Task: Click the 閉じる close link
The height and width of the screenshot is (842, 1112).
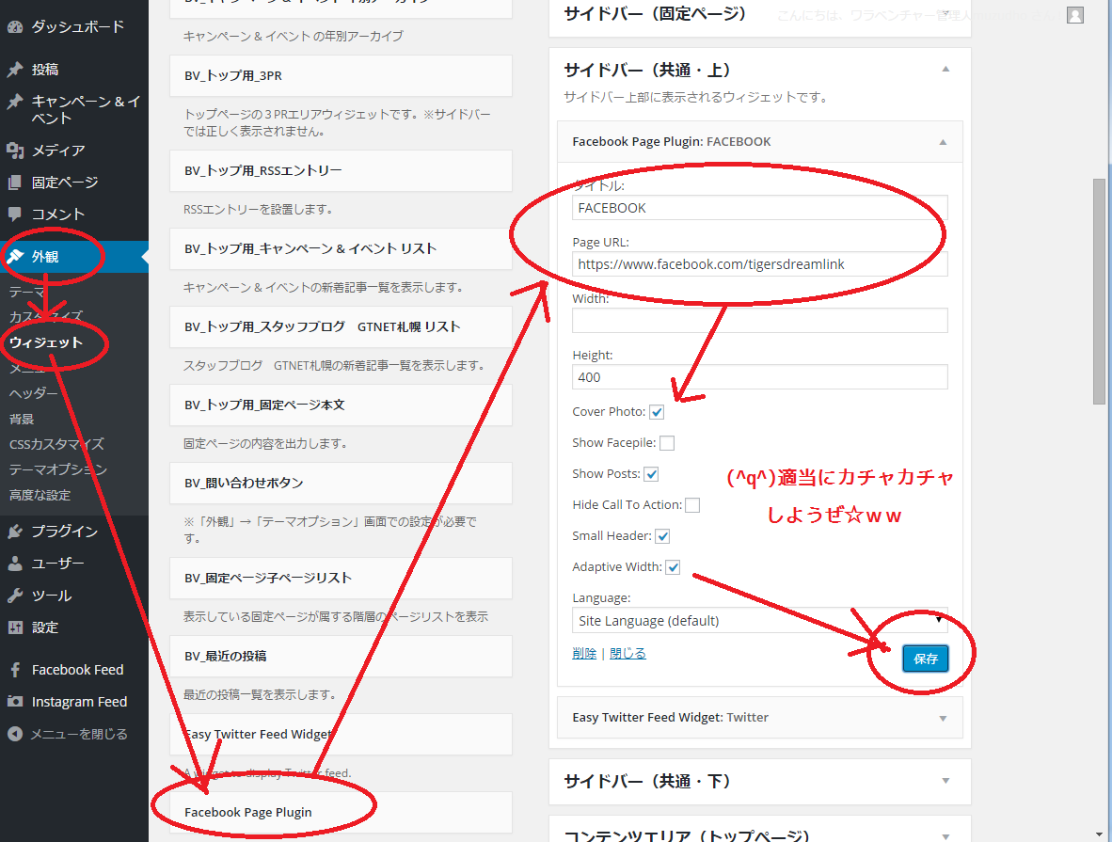Action: [x=627, y=653]
